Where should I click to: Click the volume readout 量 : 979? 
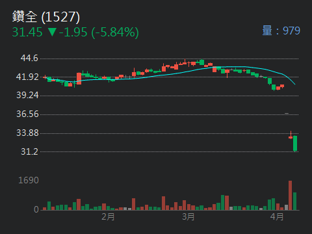(281, 31)
